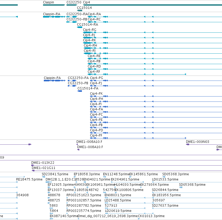The height and width of the screenshot is (220, 222).
Task: Click the CG32250-RB transcript label
Action: coord(77,19)
